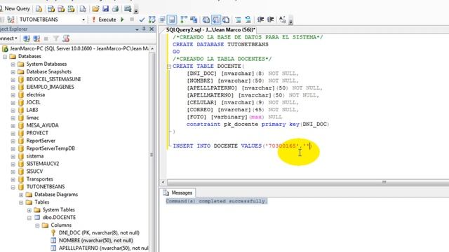Click Object Explorer disconnect icon

click(36, 38)
